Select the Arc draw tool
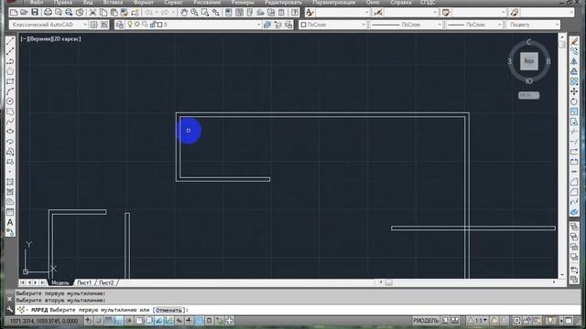The height and width of the screenshot is (329, 586). (x=10, y=91)
